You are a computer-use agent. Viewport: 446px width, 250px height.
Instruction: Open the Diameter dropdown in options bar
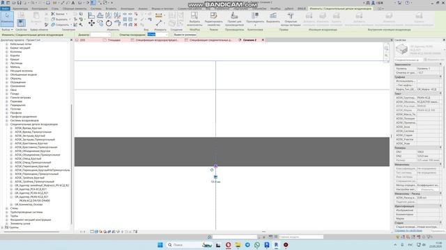tap(109, 35)
